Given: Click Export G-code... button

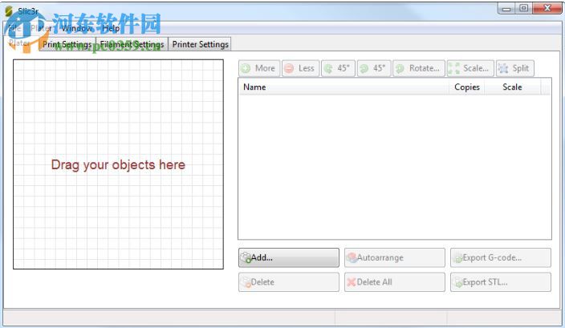Looking at the screenshot, I should click(x=501, y=257).
